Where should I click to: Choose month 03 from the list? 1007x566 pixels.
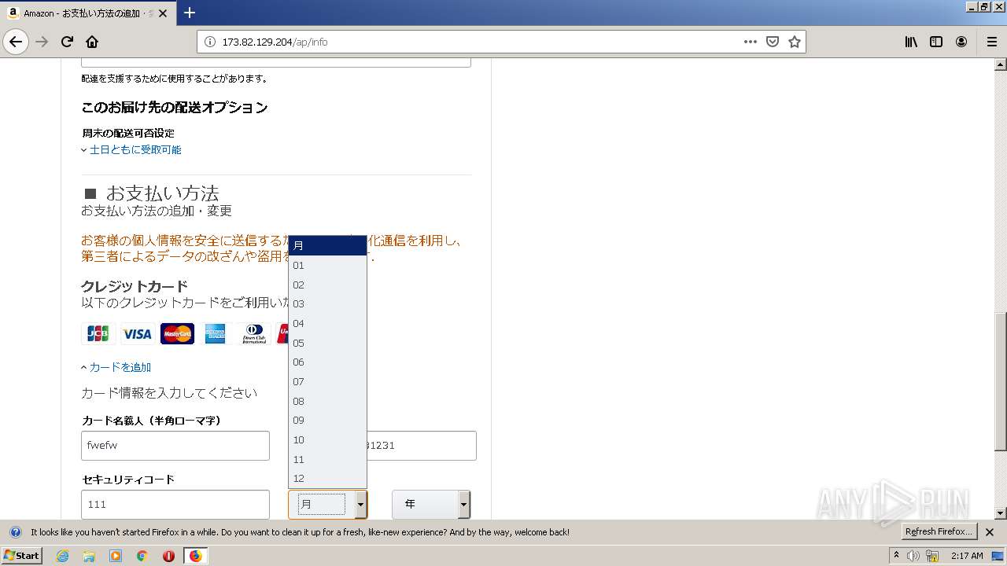point(327,304)
